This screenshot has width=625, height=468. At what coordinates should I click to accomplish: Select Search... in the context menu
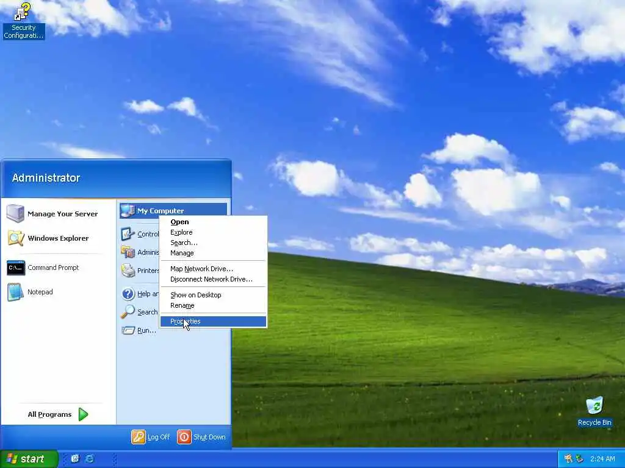213,243
